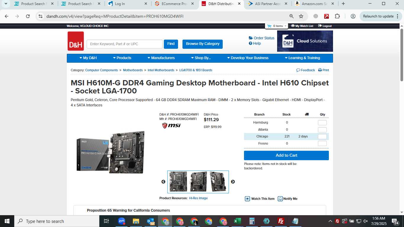Switch to ASI Partner Access tab
Screen dimensions: 404x227
(x=268, y=4)
